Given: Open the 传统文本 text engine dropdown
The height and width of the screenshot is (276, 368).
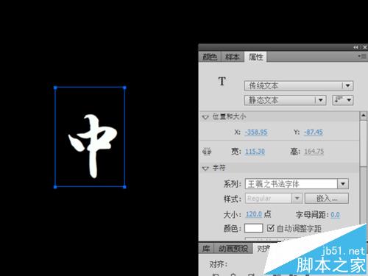Looking at the screenshot, I should tap(299, 85).
